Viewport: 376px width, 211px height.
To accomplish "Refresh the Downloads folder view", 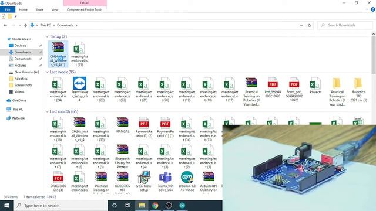I will pos(310,25).
